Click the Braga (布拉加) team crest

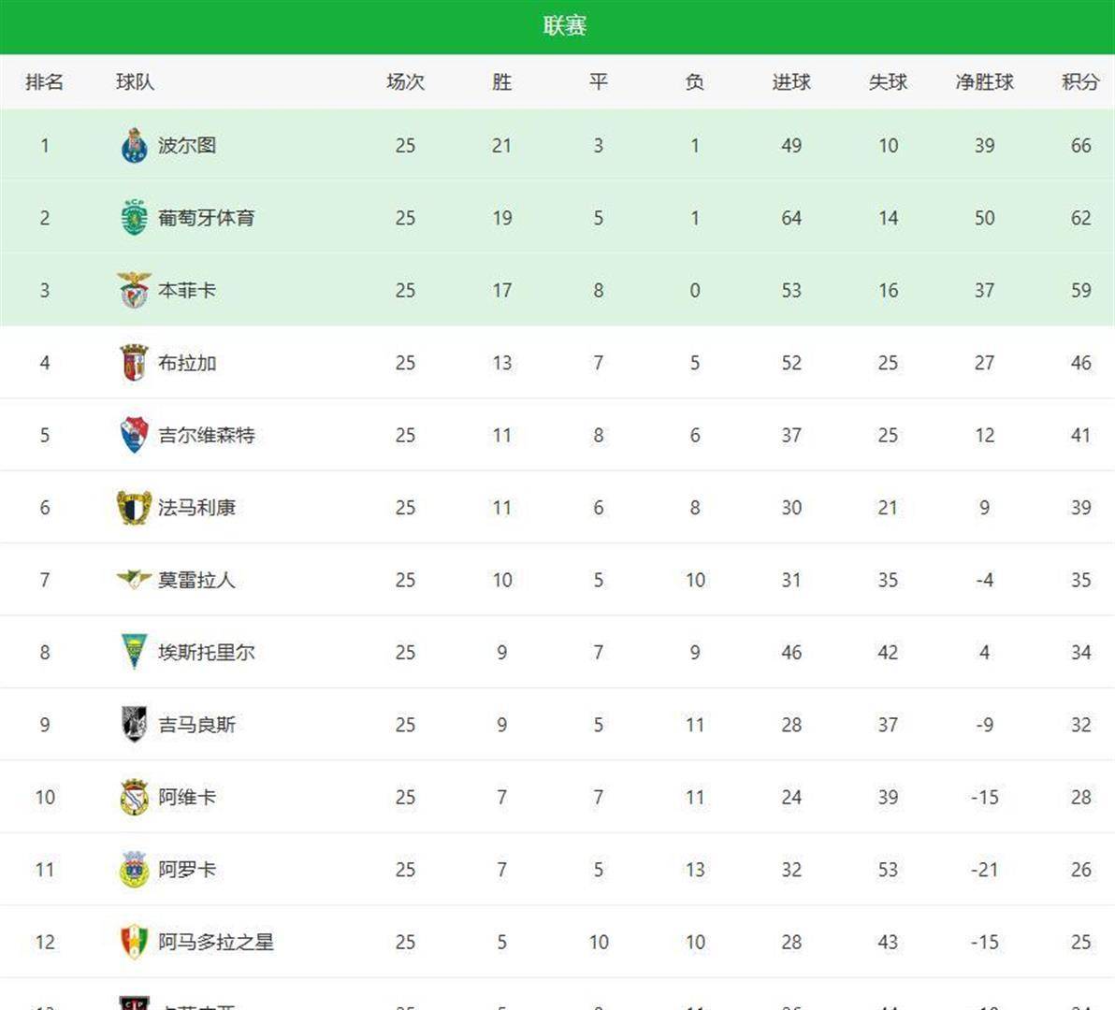134,363
